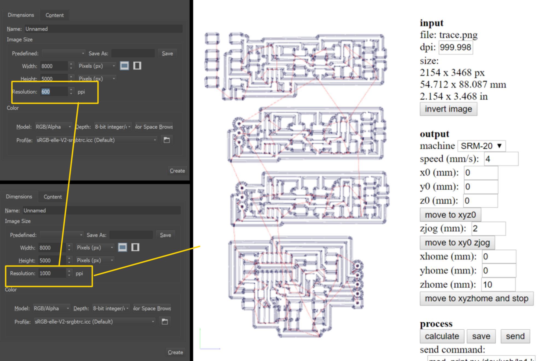The width and height of the screenshot is (547, 361).
Task: Click Resolution stepper arrows showing 1000 ppi
Action: pos(69,273)
